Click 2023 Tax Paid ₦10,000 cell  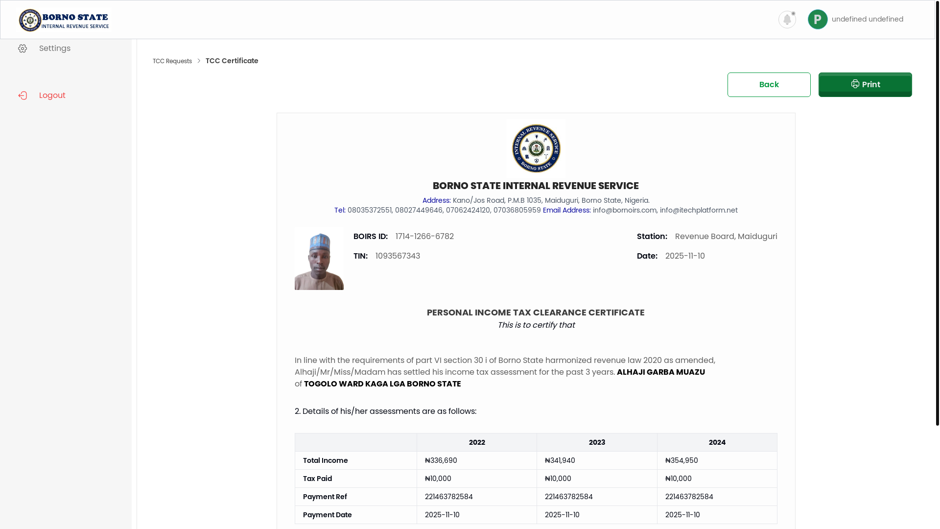click(597, 479)
